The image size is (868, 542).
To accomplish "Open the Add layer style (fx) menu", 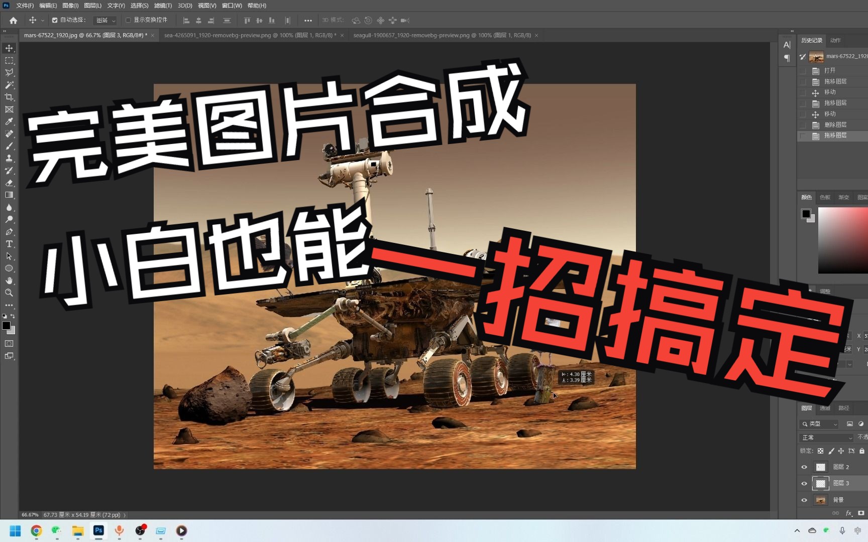I will pyautogui.click(x=848, y=513).
